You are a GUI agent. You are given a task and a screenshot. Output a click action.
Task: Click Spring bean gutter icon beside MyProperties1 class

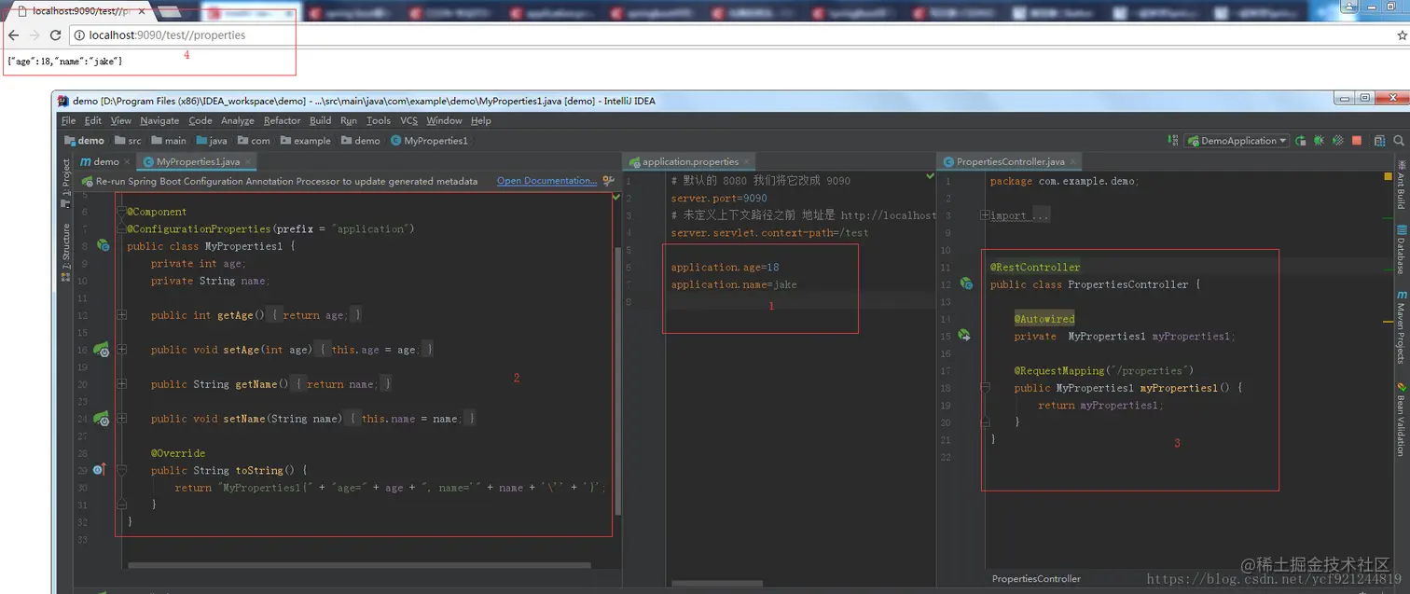click(x=104, y=246)
